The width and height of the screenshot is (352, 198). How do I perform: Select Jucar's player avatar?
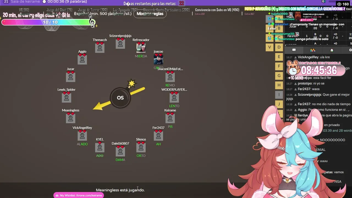[70, 77]
